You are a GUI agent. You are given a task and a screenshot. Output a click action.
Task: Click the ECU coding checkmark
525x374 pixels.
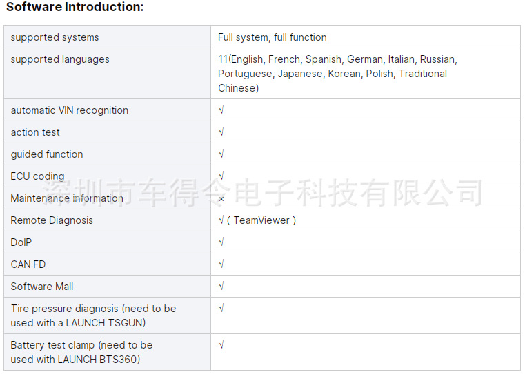click(x=221, y=176)
